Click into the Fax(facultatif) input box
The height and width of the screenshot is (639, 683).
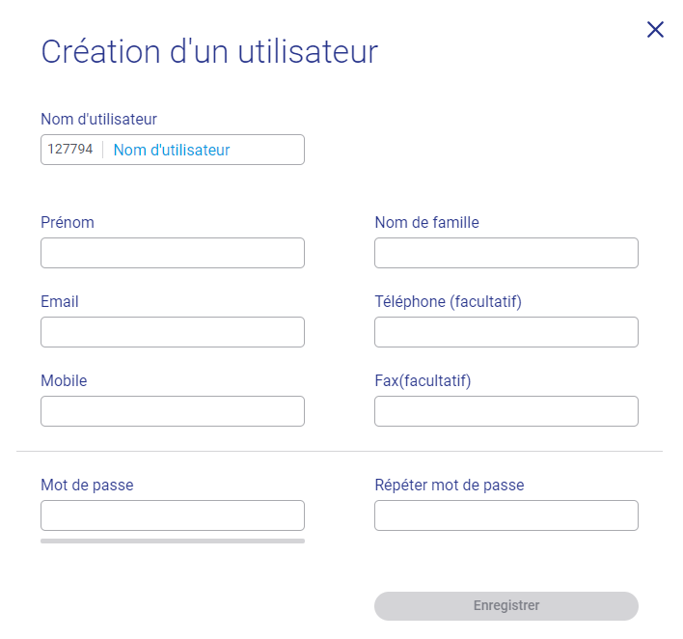click(506, 411)
